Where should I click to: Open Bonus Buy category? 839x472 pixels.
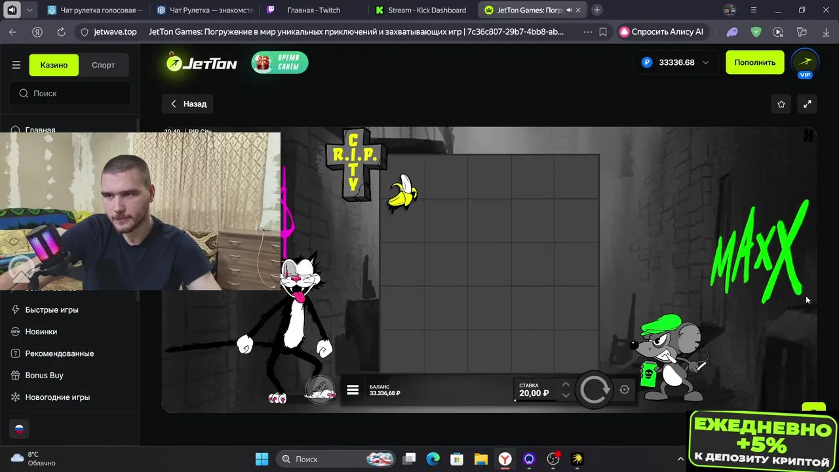[x=44, y=375]
